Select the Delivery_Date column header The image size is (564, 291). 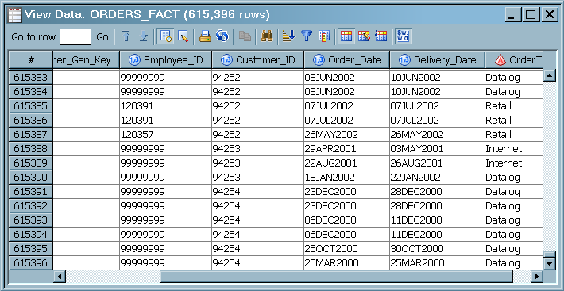tap(438, 60)
